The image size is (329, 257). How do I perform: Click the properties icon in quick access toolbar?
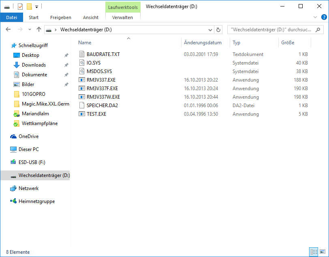tap(20, 6)
